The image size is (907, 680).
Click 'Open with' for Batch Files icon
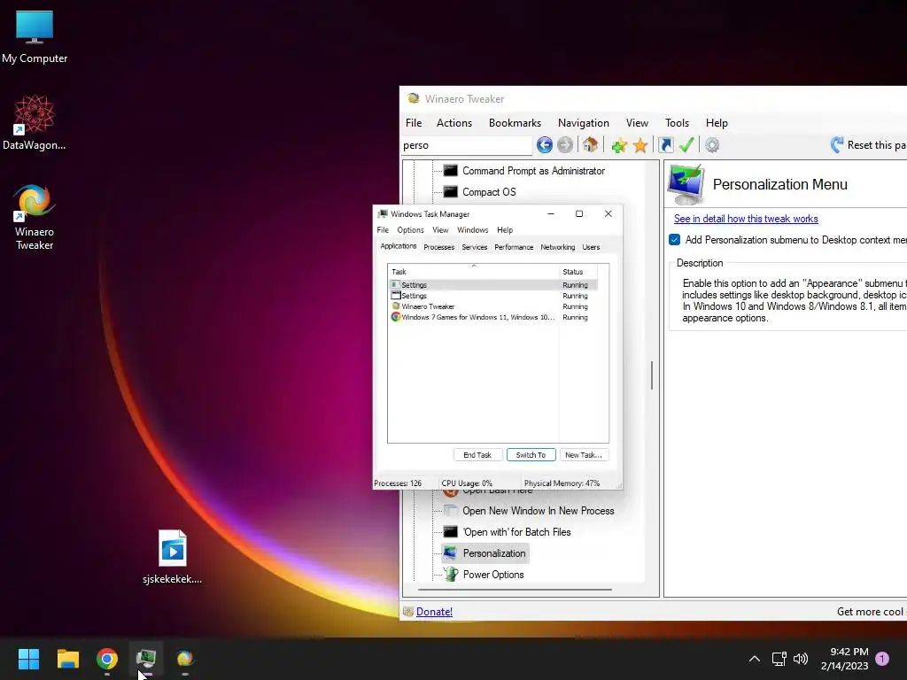[x=451, y=532]
